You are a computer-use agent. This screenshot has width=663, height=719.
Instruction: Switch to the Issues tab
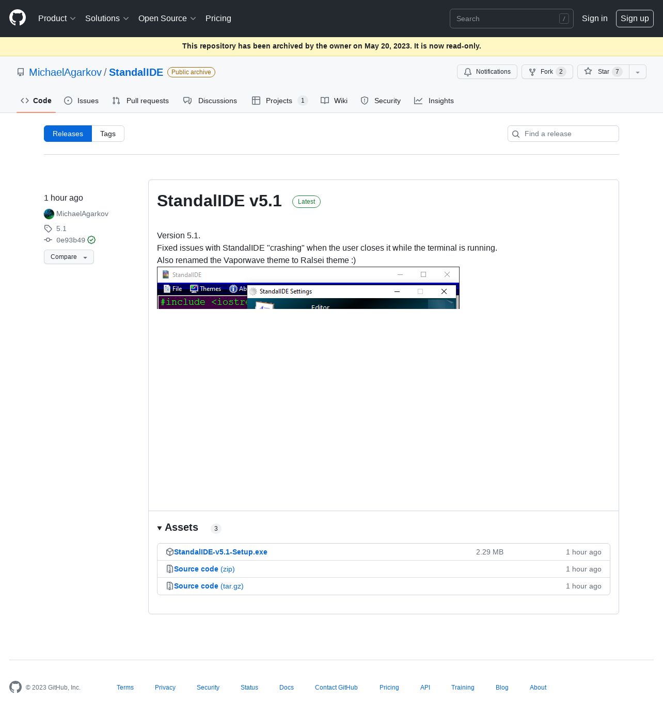point(82,101)
